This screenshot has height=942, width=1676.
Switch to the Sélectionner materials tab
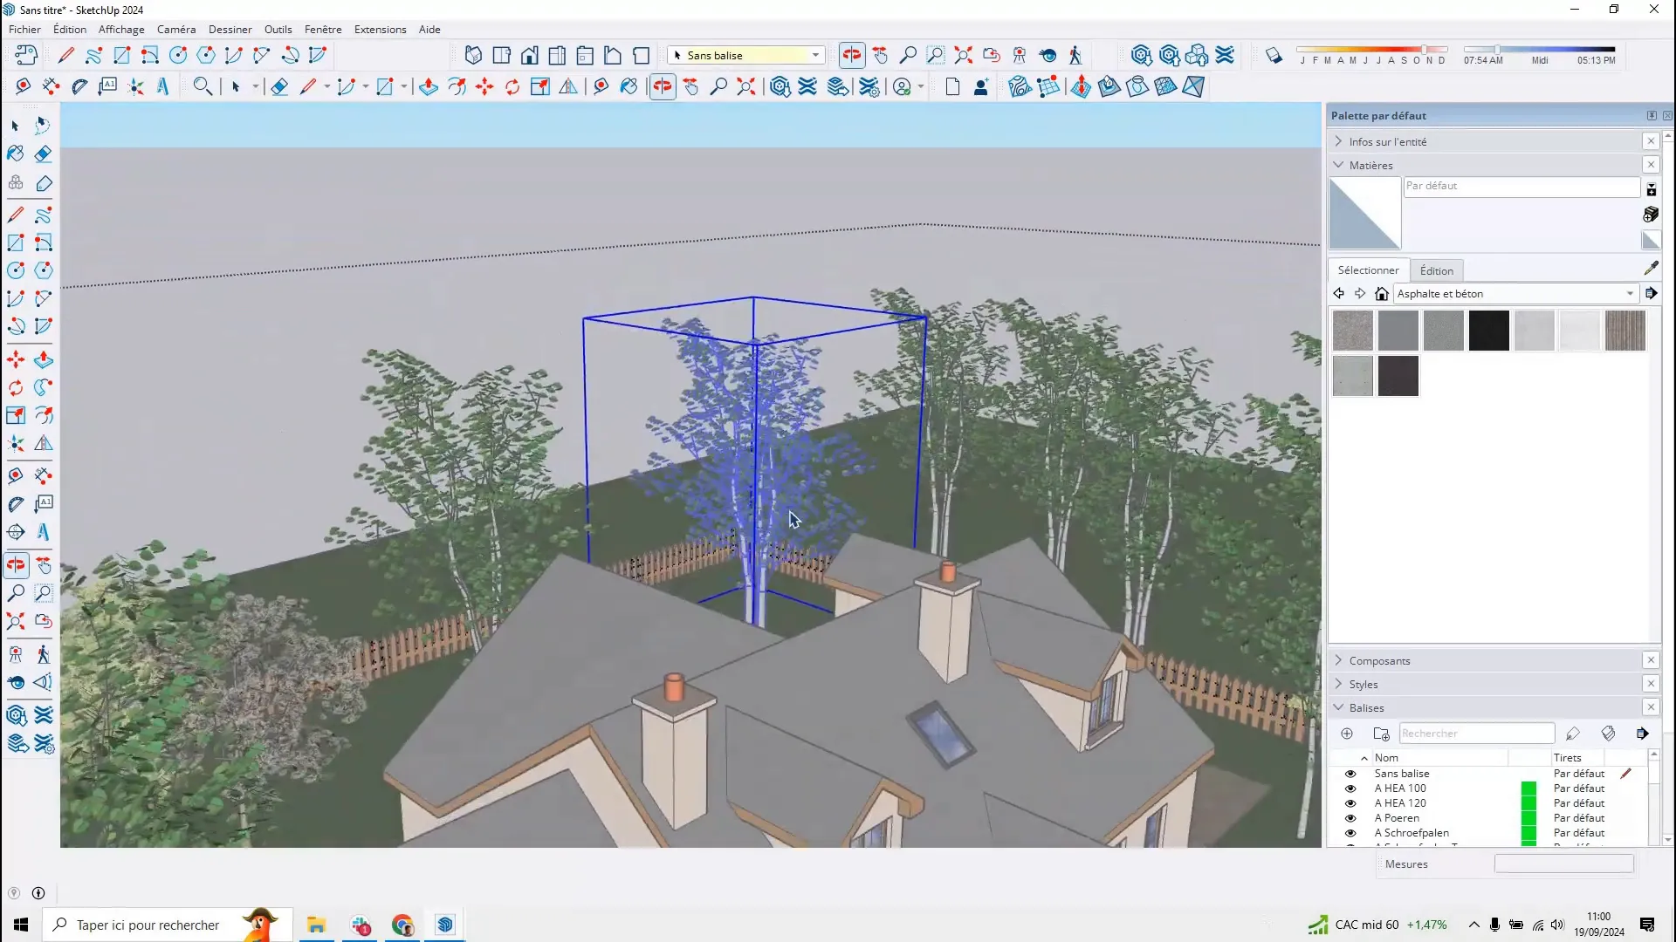[1368, 270]
